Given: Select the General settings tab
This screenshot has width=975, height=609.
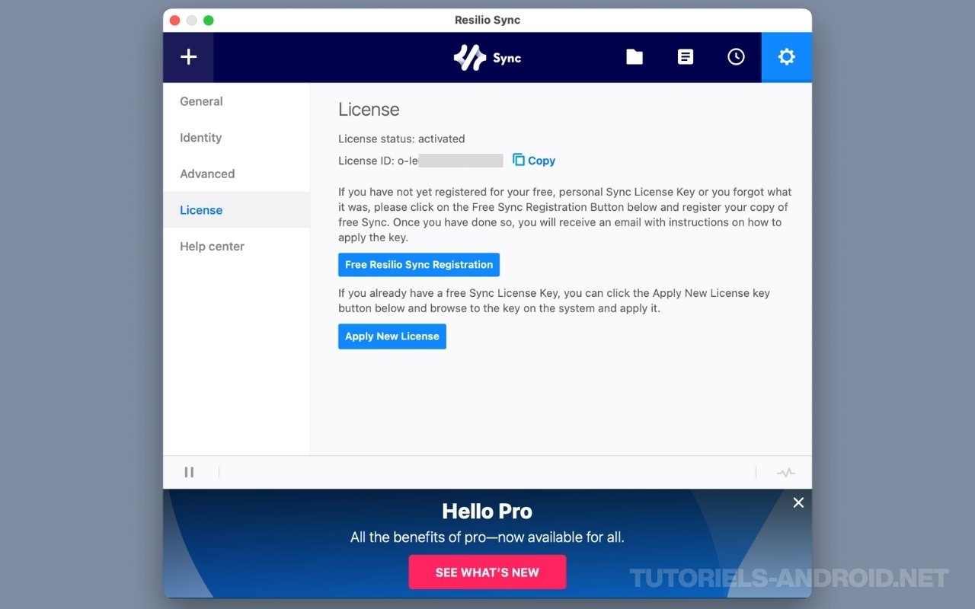Looking at the screenshot, I should (x=236, y=101).
